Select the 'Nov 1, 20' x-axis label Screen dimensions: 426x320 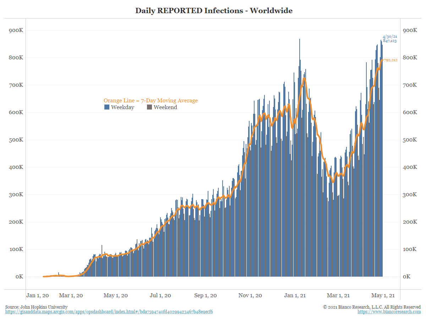(250, 295)
